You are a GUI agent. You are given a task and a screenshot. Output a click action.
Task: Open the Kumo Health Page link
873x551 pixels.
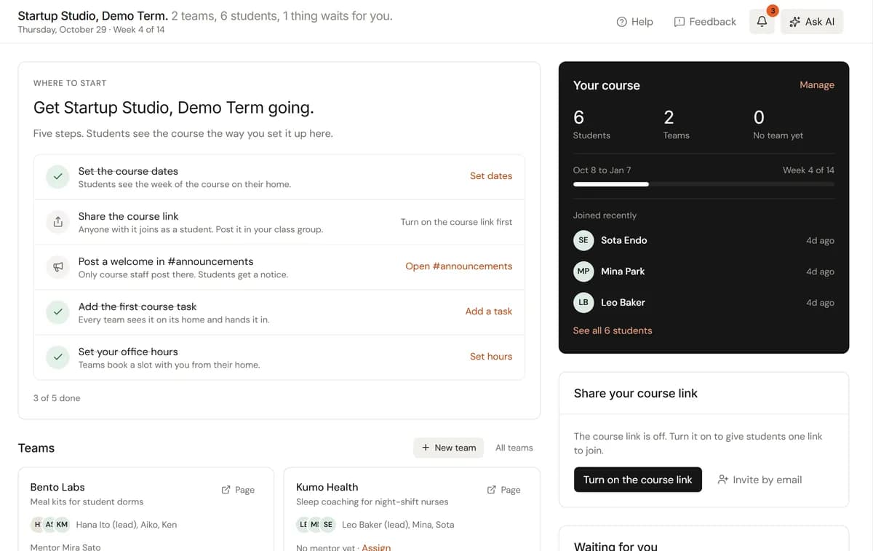pos(503,490)
